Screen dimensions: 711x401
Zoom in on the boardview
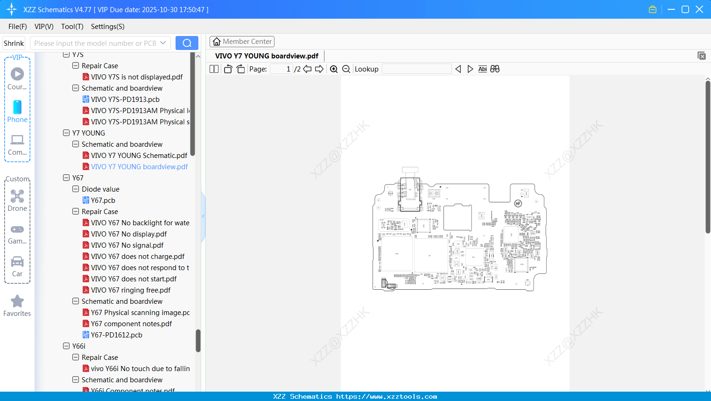tap(334, 69)
